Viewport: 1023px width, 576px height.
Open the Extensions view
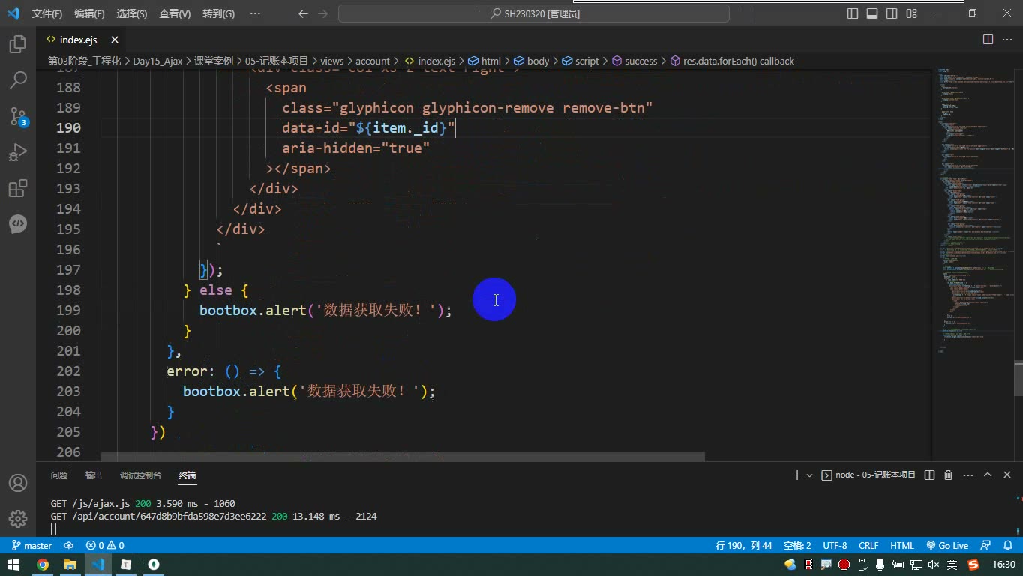click(x=18, y=188)
